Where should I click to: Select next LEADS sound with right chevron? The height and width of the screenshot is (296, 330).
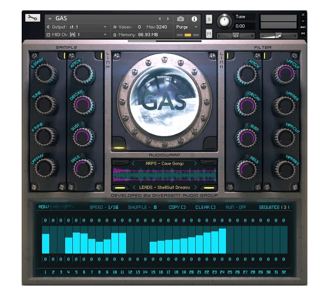point(195,187)
